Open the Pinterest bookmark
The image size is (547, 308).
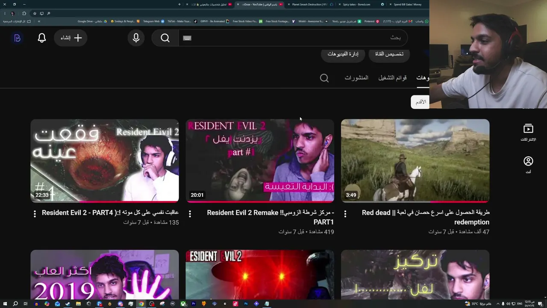[371, 21]
